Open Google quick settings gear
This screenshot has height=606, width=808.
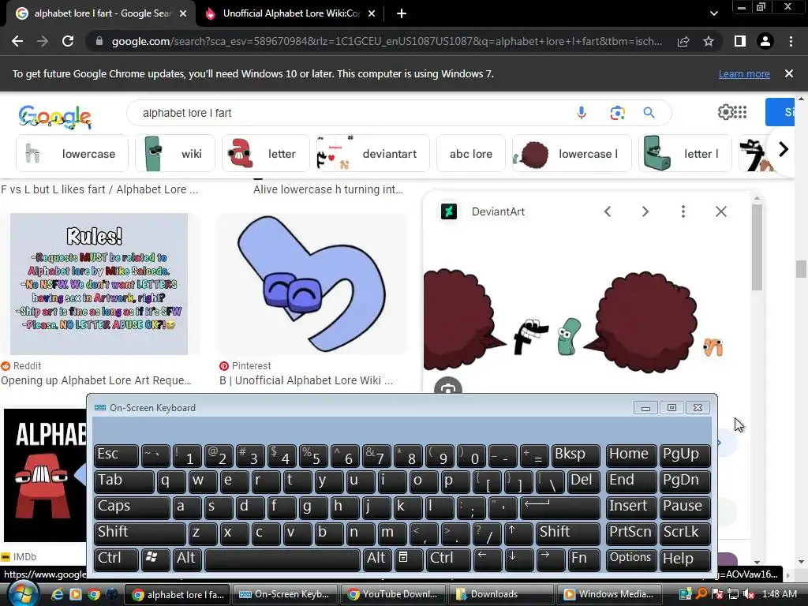726,112
